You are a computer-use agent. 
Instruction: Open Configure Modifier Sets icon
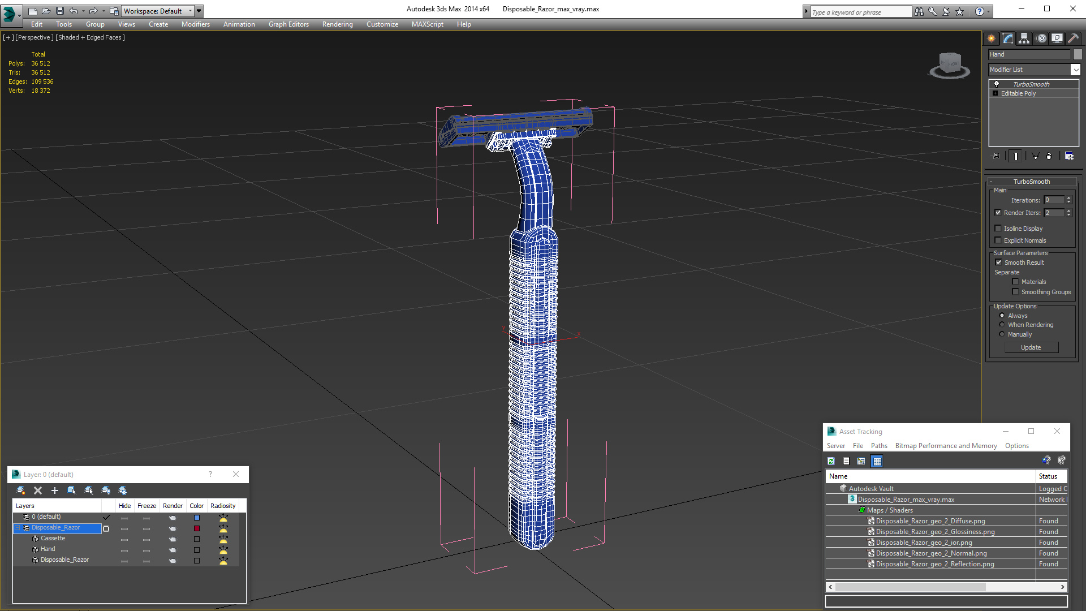(1069, 156)
